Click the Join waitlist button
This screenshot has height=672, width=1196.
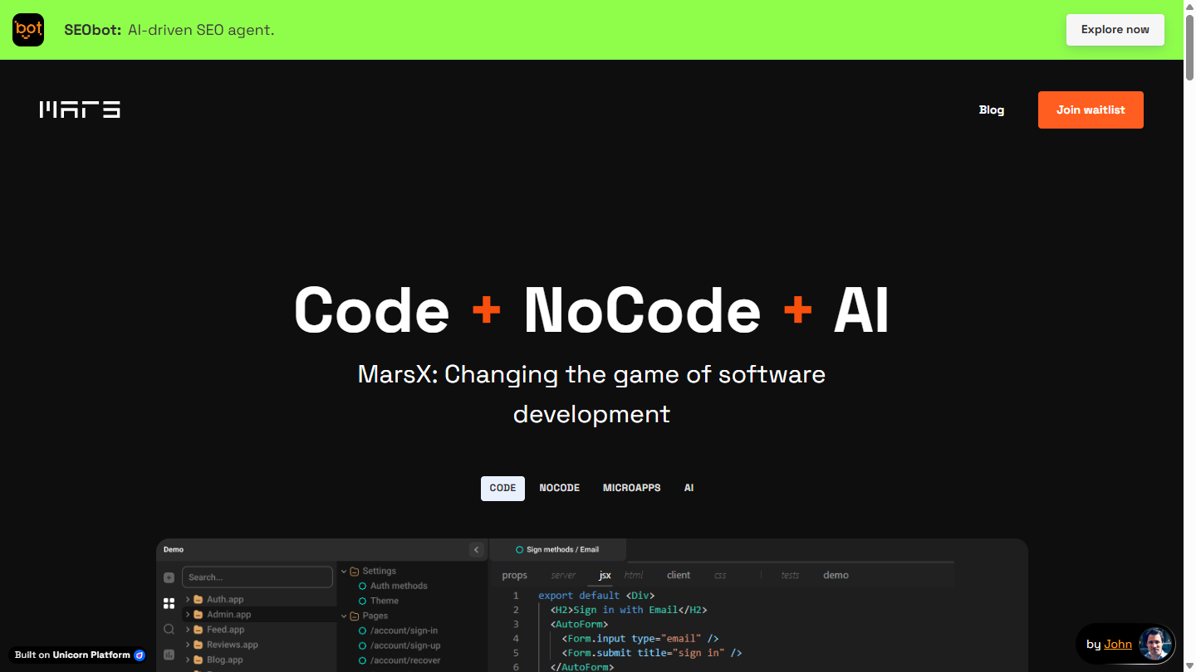(1091, 110)
